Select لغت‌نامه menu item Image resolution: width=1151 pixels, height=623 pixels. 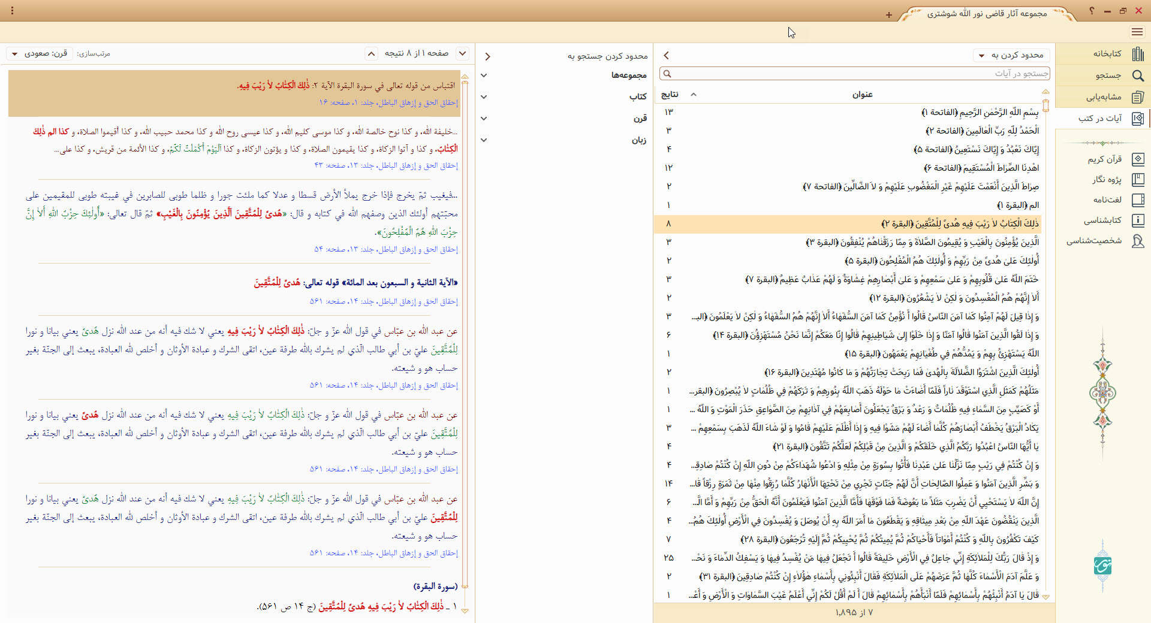1107,200
